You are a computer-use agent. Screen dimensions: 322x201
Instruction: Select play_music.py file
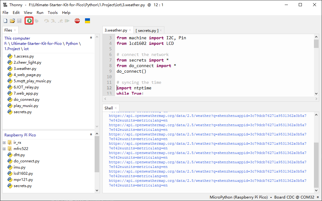click(x=26, y=106)
